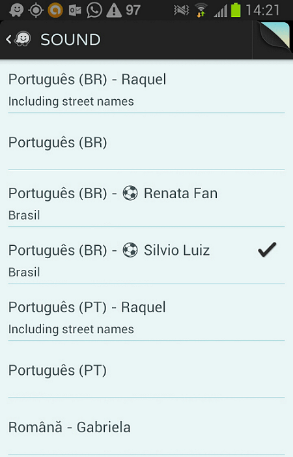Tap the warning triangle status icon

(x=114, y=10)
